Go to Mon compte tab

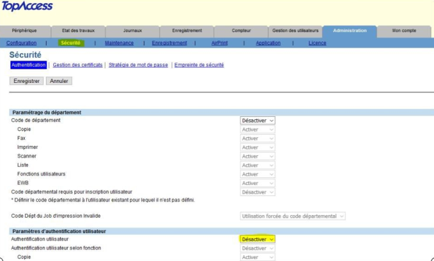coord(404,30)
